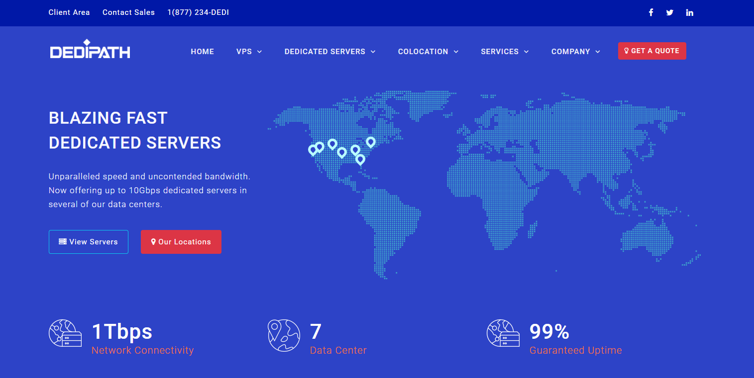Screen dimensions: 754x378
Task: Click the southernmost map pin near Florida
Action: click(x=360, y=159)
